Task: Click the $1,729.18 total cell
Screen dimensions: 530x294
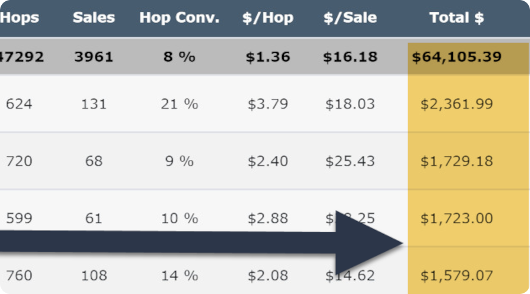Action: coord(456,161)
